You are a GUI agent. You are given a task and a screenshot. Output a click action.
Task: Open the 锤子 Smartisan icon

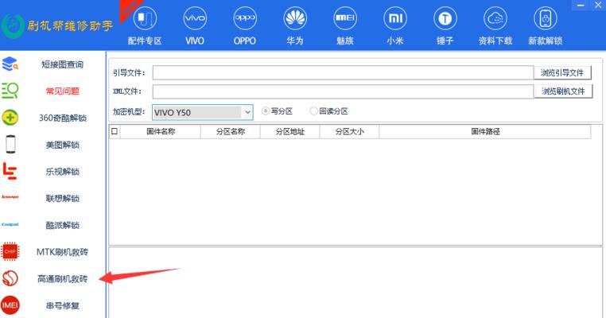(x=445, y=18)
